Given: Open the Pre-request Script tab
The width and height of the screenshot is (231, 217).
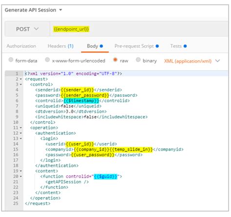Looking at the screenshot, I should coord(136,46).
